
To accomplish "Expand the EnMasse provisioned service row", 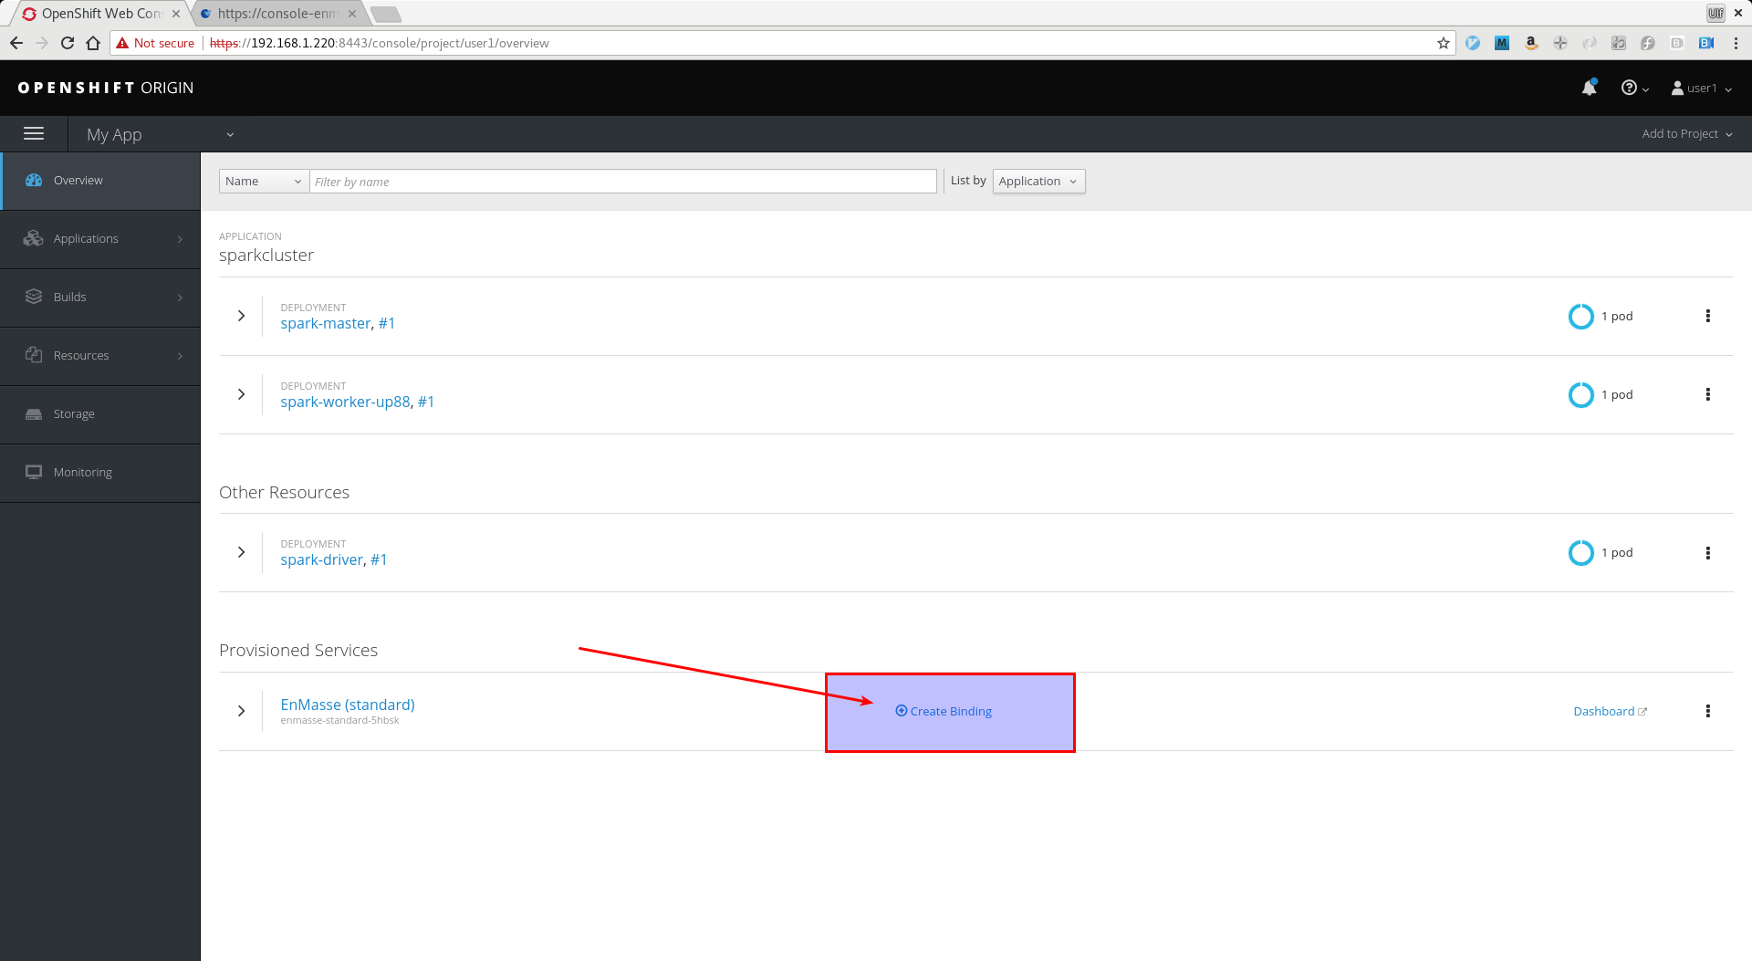I will tap(241, 711).
